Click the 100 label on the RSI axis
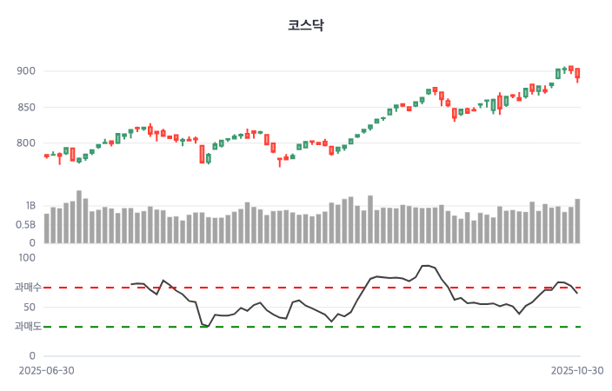The image size is (612, 391). [x=27, y=258]
